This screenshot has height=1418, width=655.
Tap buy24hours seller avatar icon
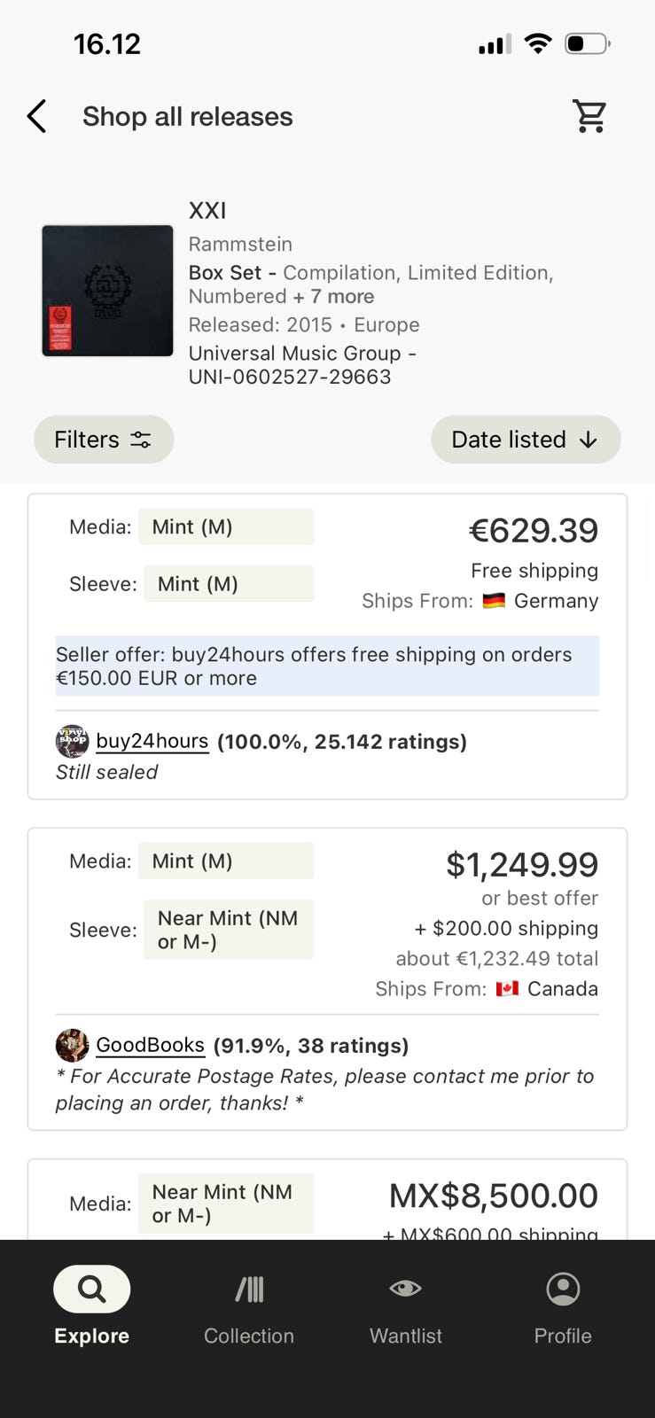click(x=72, y=741)
